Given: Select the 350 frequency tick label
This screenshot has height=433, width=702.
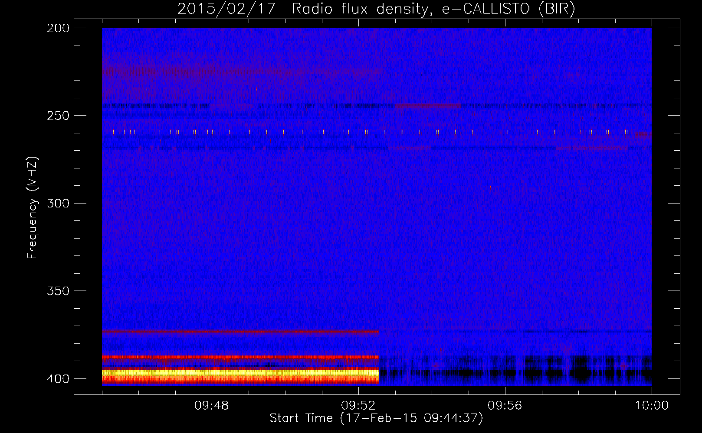Looking at the screenshot, I should point(58,291).
